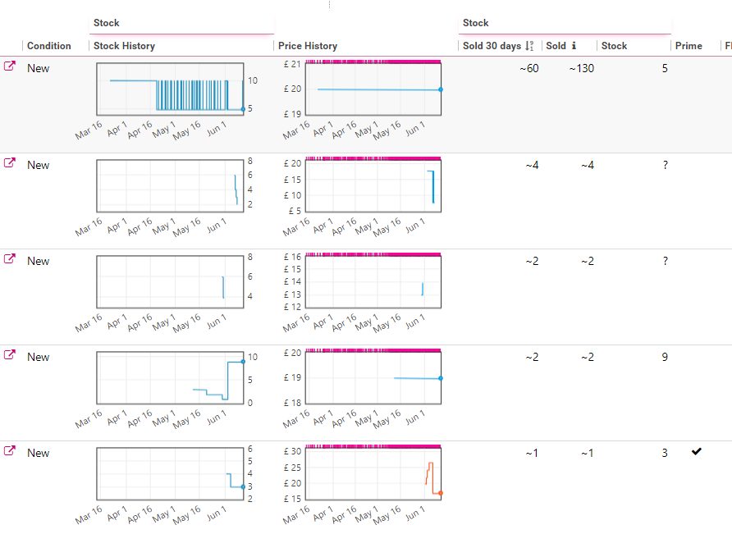The width and height of the screenshot is (732, 534).
Task: Open external link for fifth New offer
Action: pos(9,450)
